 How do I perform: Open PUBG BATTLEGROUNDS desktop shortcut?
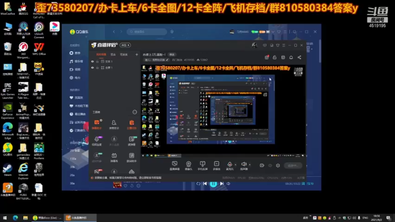(x=23, y=191)
